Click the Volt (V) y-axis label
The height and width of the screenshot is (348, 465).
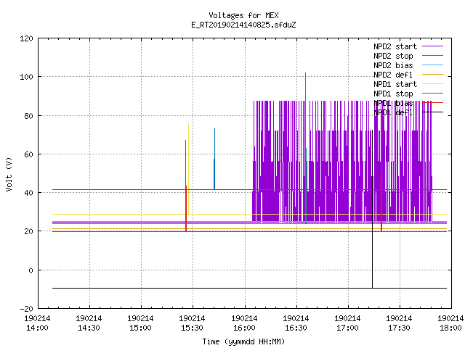click(x=9, y=174)
